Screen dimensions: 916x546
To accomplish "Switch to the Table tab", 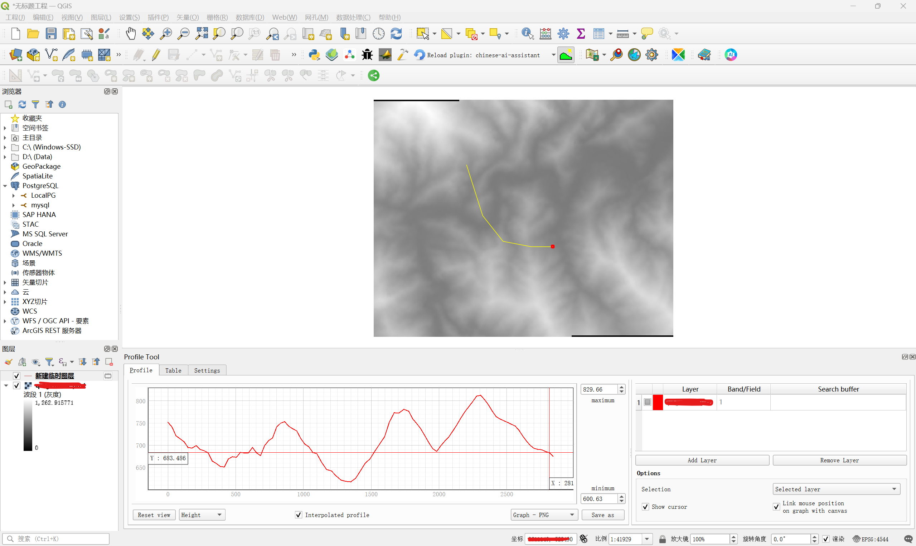I will pyautogui.click(x=173, y=370).
